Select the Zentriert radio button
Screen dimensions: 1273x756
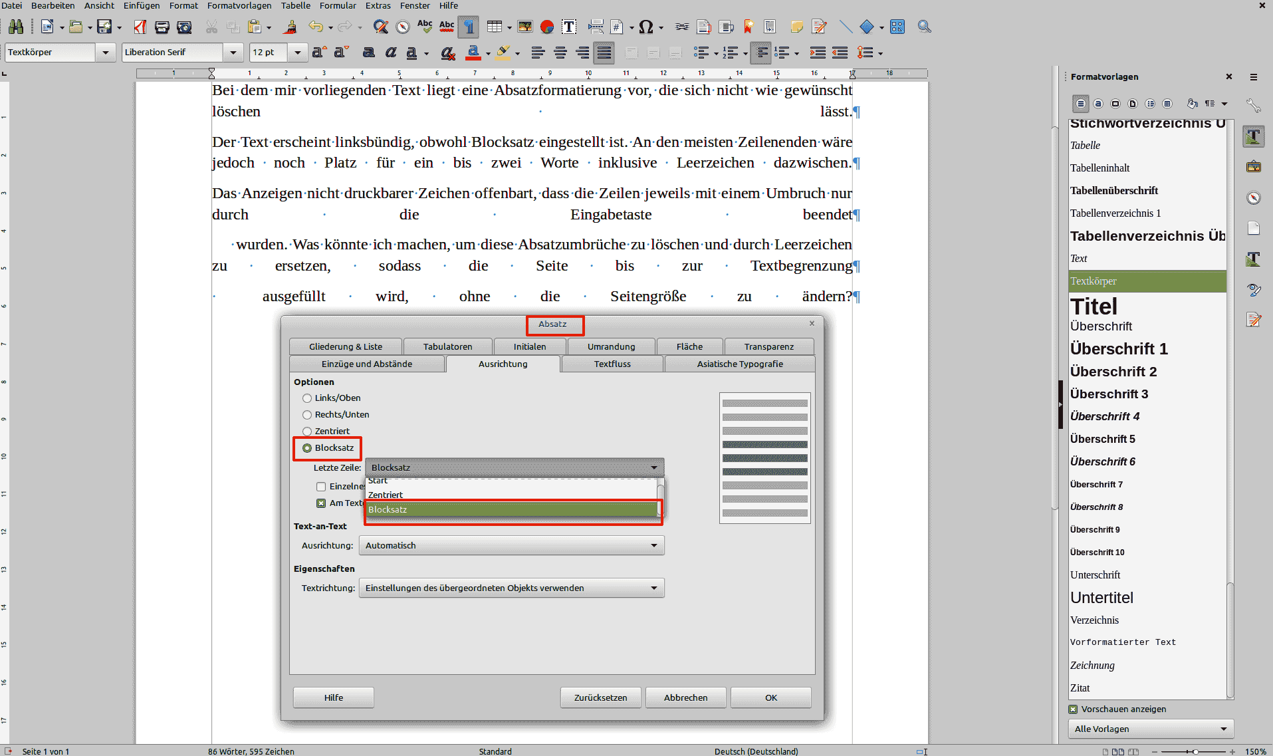(307, 432)
